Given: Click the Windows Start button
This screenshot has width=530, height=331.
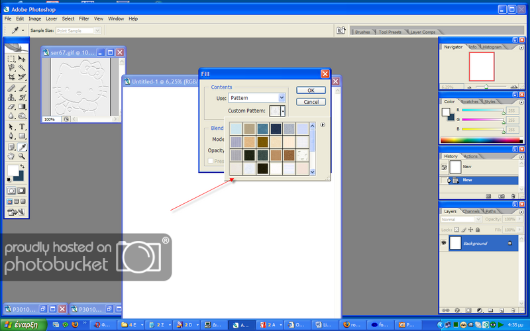Looking at the screenshot, I should tap(23, 325).
